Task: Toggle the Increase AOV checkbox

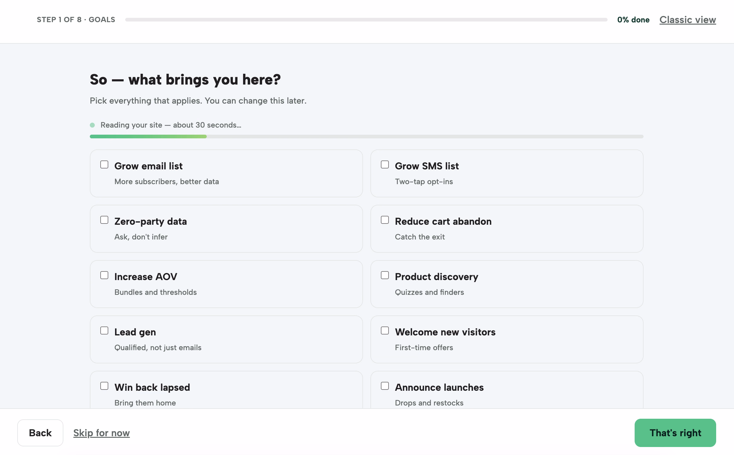Action: 104,275
